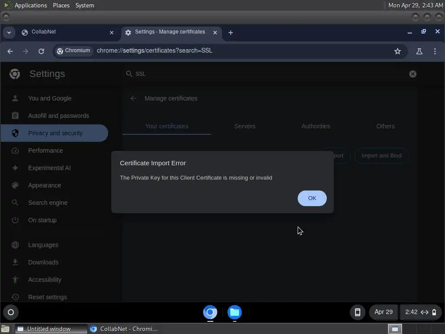
Task: Open You and Google settings section
Action: pyautogui.click(x=54, y=98)
